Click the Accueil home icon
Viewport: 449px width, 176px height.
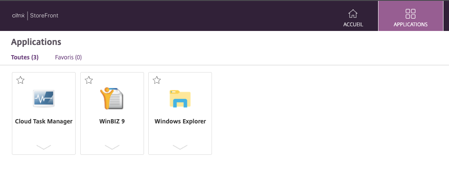point(353,14)
